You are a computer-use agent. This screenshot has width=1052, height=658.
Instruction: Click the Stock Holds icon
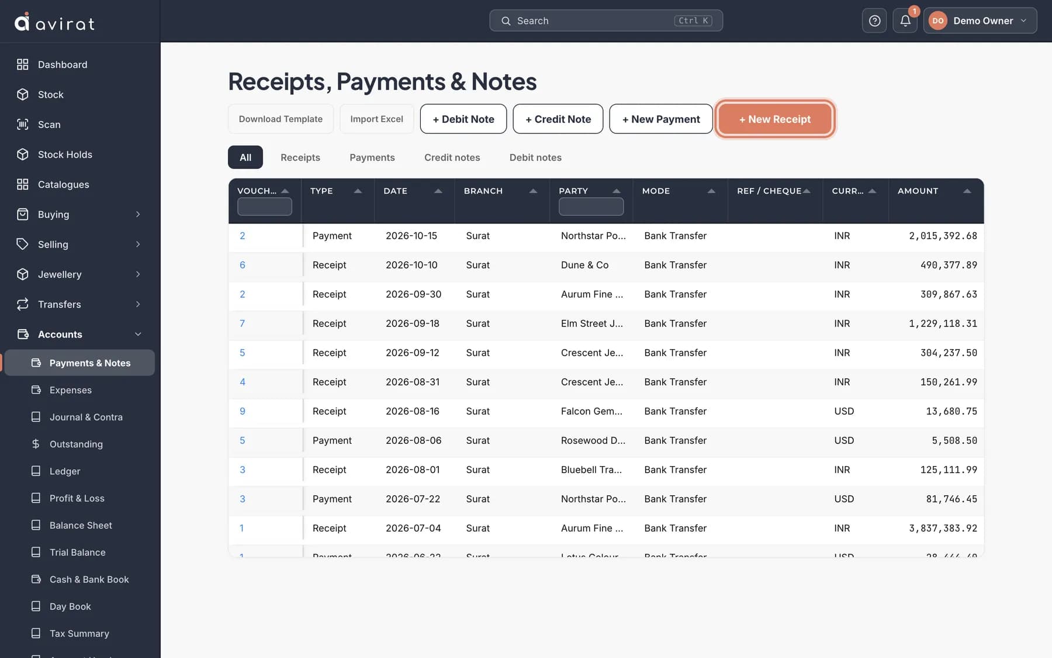[23, 154]
